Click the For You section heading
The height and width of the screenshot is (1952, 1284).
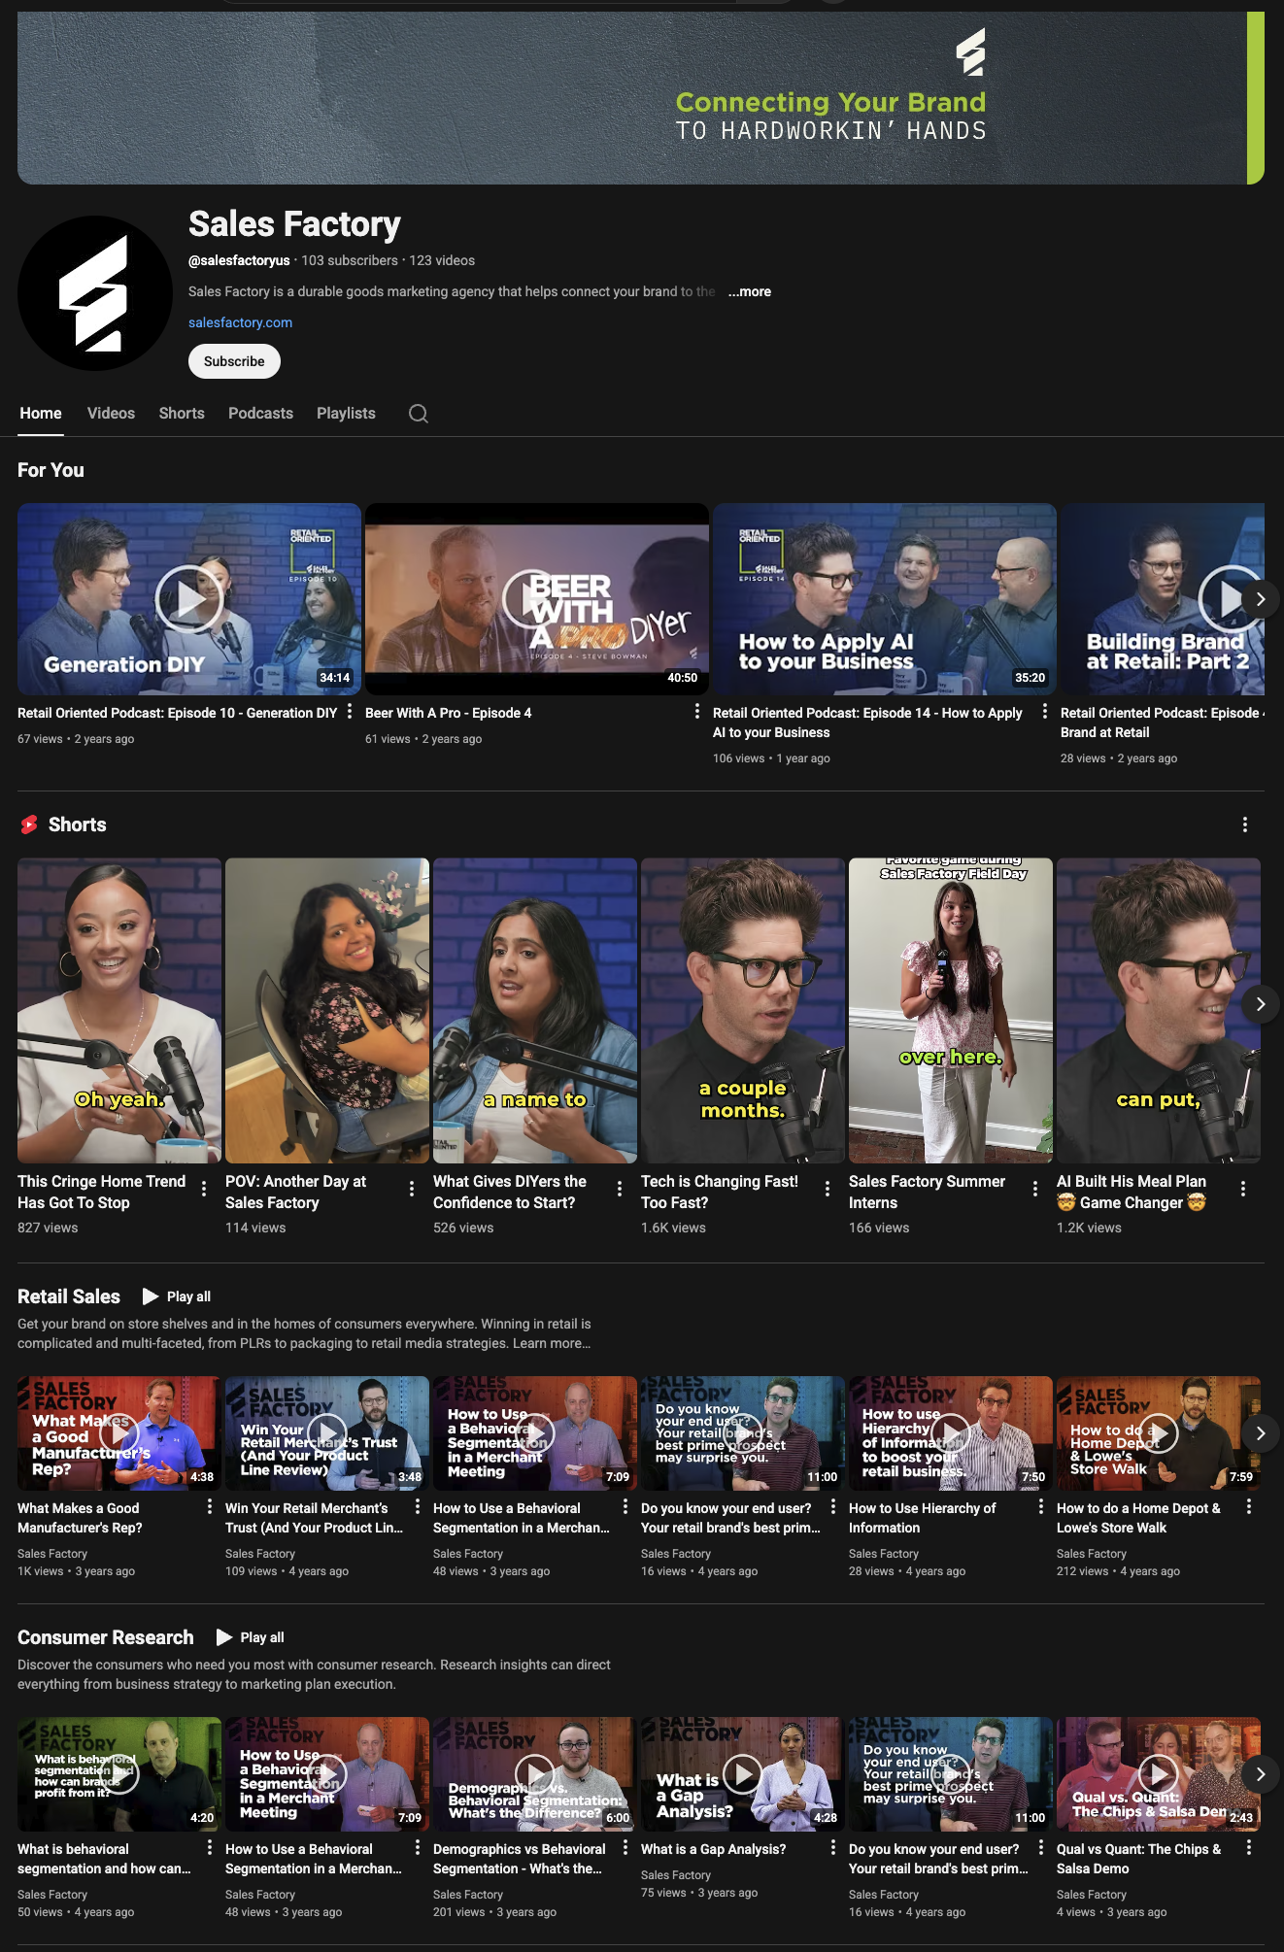[51, 470]
